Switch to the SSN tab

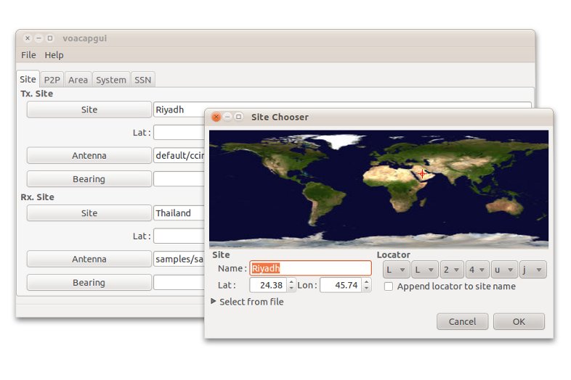click(142, 80)
